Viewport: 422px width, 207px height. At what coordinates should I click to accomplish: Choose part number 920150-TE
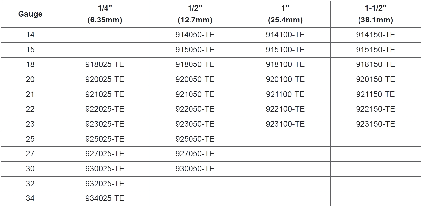coord(375,79)
